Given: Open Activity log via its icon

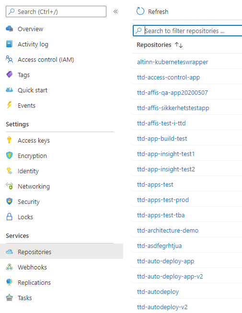Looking at the screenshot, I should coord(10,44).
